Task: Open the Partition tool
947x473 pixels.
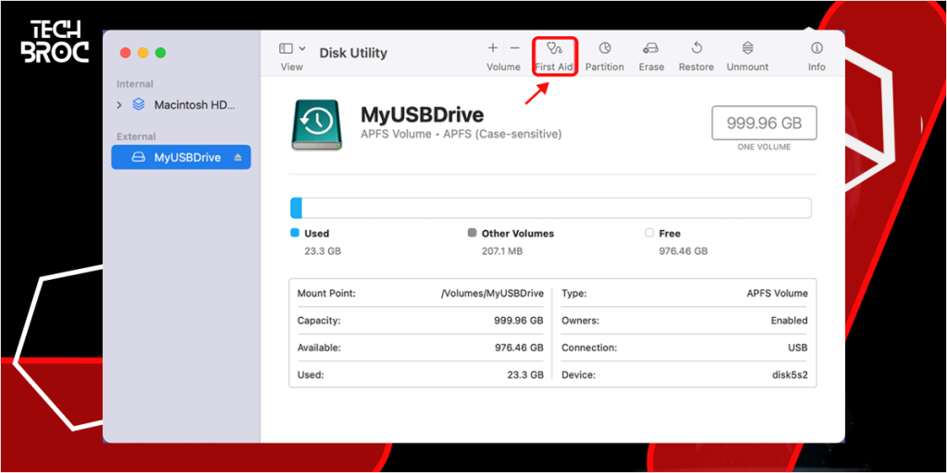Action: coord(605,56)
